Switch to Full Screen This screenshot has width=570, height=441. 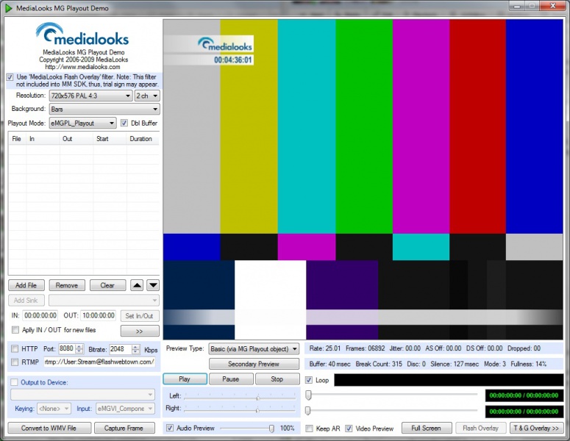(427, 428)
